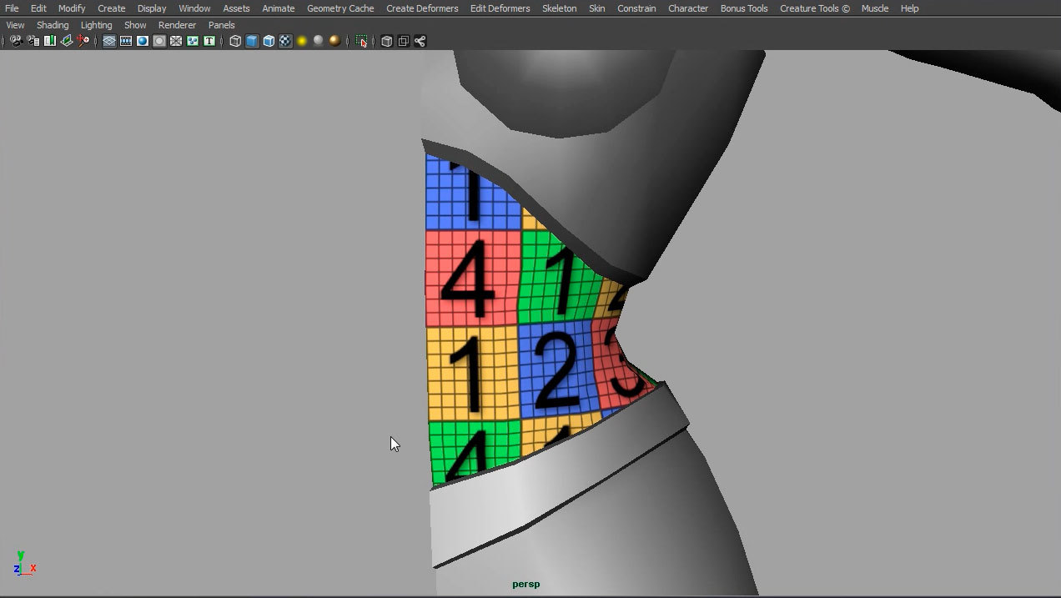Toggle the textured checker display
This screenshot has height=598, width=1061.
(x=285, y=41)
